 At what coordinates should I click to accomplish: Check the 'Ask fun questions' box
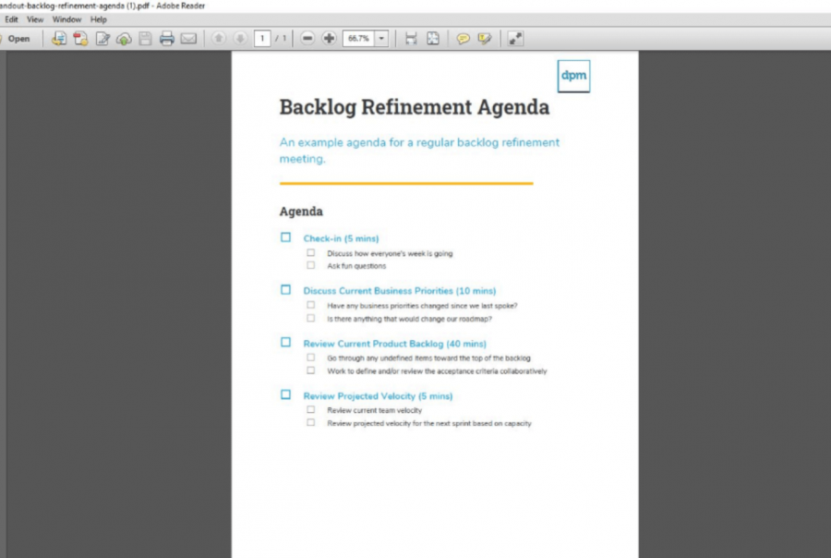coord(310,265)
